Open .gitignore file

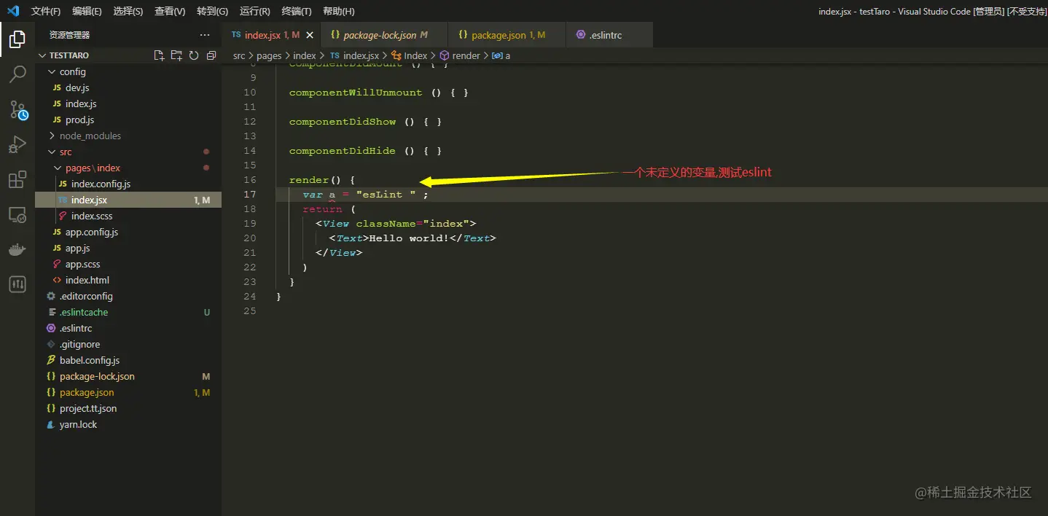click(x=79, y=344)
